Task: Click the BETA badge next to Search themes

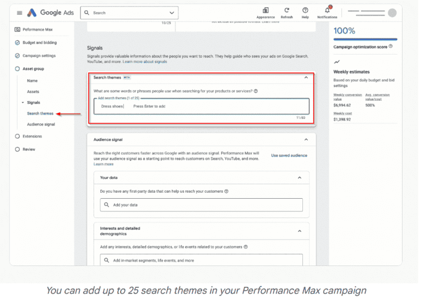Action: (127, 78)
